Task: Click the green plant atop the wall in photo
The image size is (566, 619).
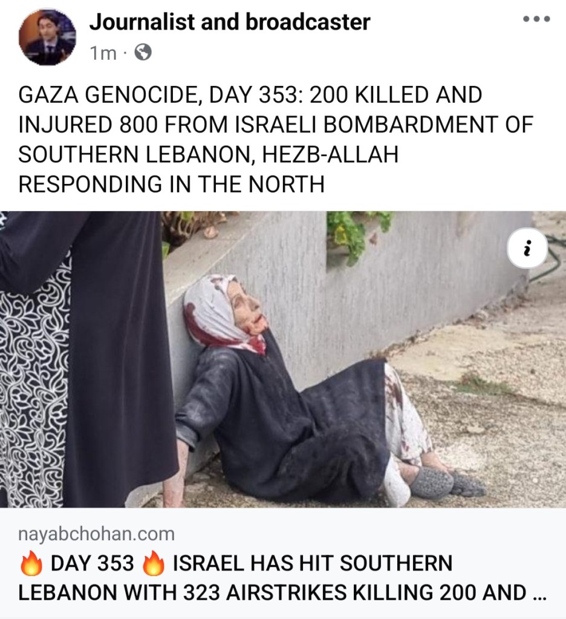Action: point(357,234)
